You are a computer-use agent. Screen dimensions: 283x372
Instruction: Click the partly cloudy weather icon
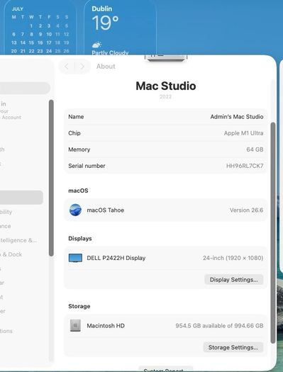(96, 45)
